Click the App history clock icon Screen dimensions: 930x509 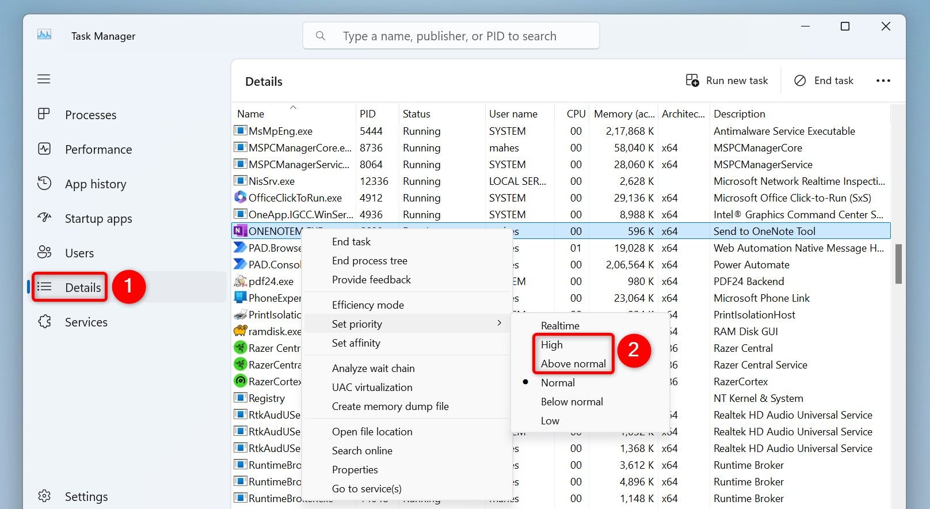pyautogui.click(x=44, y=184)
